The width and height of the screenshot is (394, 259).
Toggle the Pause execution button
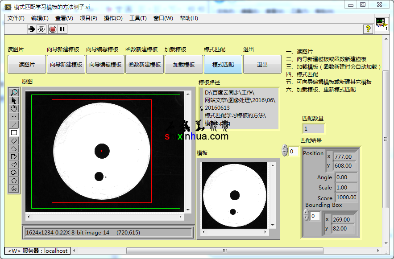62,29
